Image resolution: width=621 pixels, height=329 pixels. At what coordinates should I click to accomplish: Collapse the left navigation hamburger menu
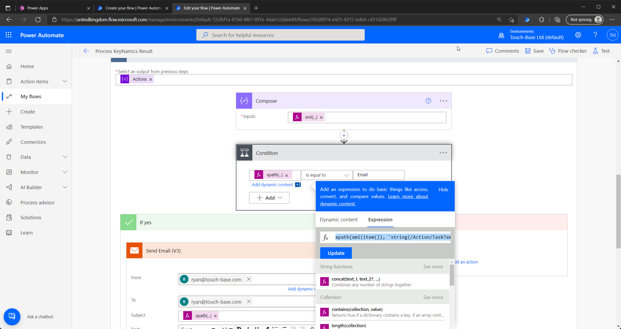pyautogui.click(x=9, y=51)
